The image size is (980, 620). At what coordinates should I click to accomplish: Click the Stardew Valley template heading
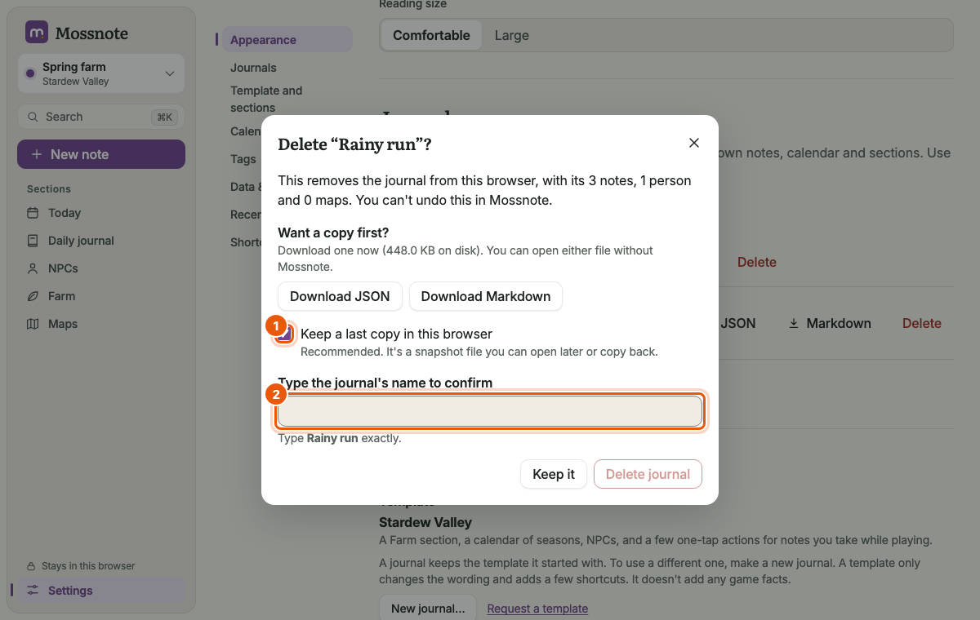coord(425,522)
